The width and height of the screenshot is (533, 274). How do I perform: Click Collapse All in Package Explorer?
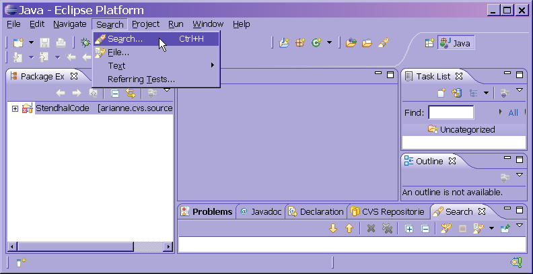point(115,93)
